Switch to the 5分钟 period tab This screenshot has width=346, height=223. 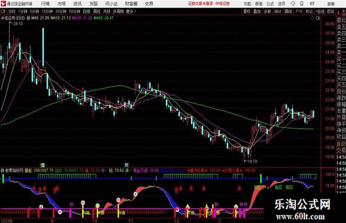(x=34, y=11)
